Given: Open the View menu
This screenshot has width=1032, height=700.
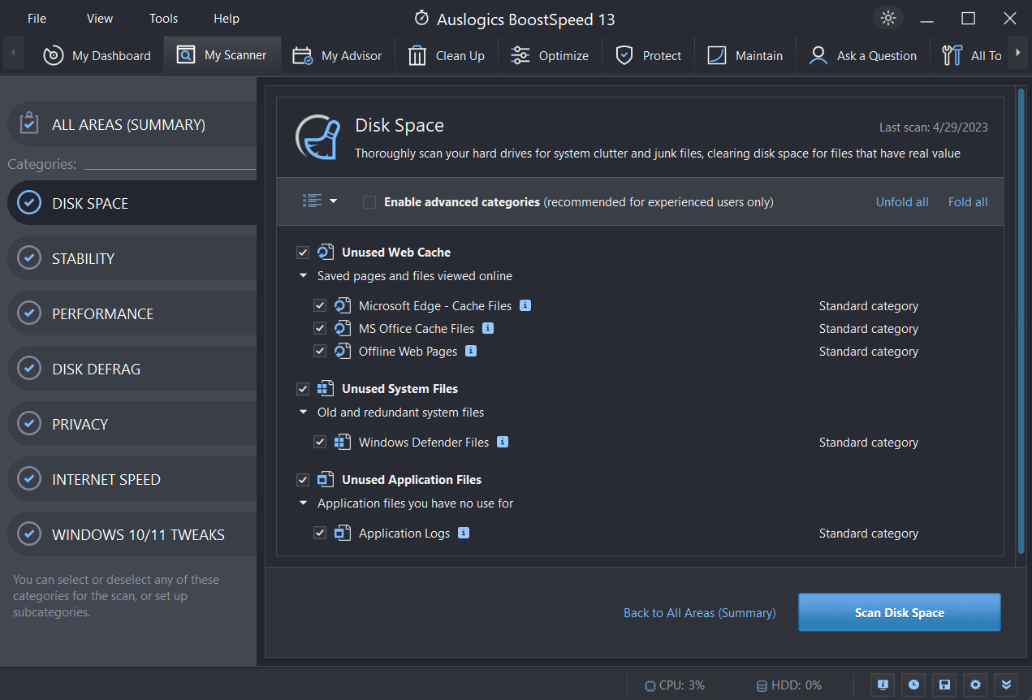Looking at the screenshot, I should click(100, 18).
